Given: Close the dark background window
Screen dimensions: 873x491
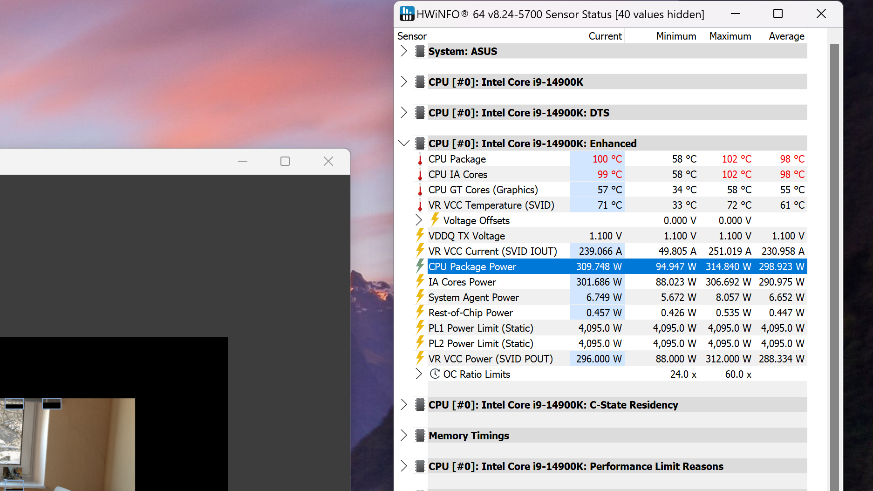Looking at the screenshot, I should pyautogui.click(x=328, y=161).
